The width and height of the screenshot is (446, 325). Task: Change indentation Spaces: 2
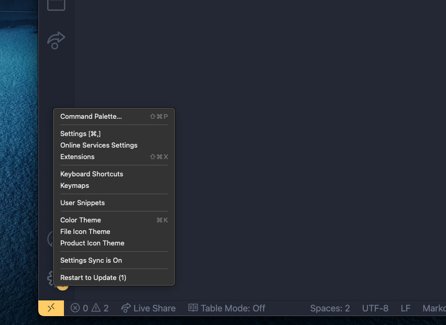point(330,308)
